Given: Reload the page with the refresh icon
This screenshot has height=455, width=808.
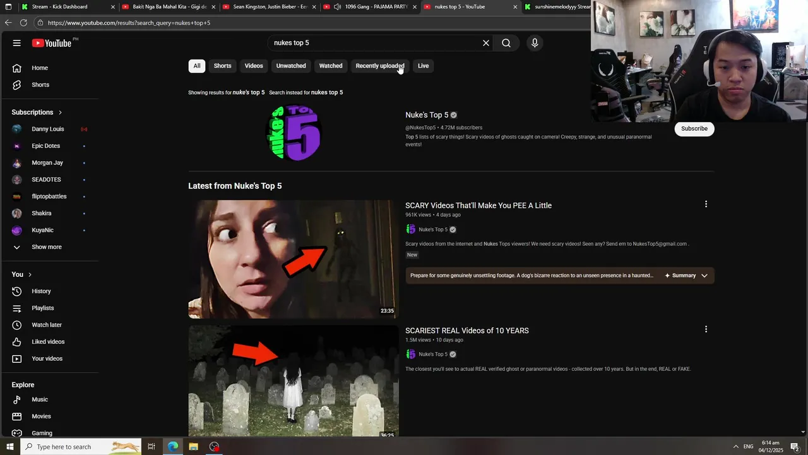Looking at the screenshot, I should (x=23, y=23).
